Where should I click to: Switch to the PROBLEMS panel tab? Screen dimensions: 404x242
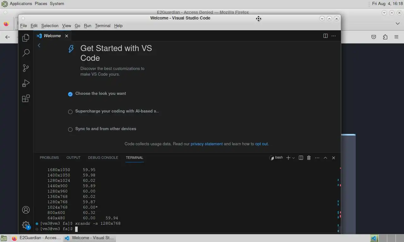49,158
